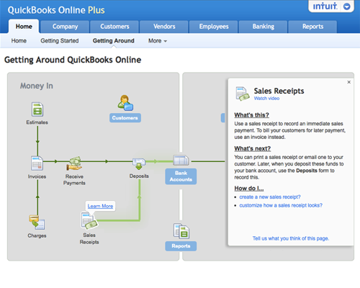Click the Sales Receipts label under icon

click(x=89, y=238)
